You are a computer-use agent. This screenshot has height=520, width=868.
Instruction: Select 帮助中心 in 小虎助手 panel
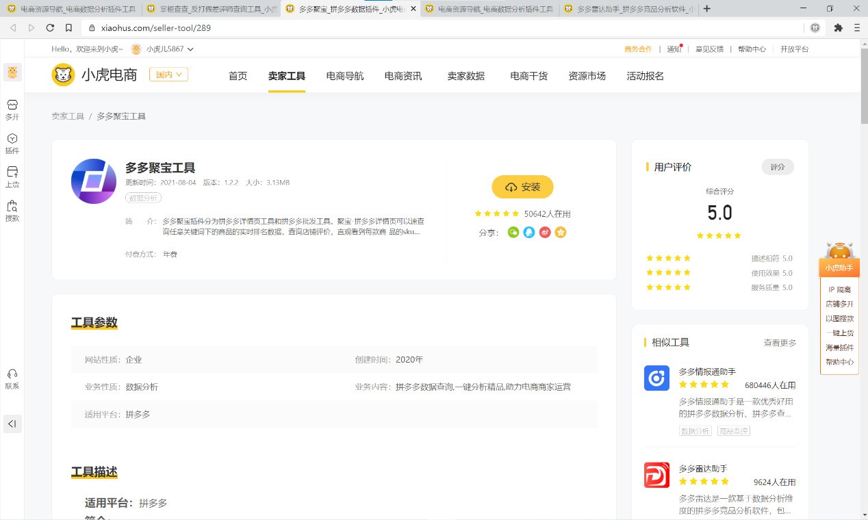pos(839,362)
